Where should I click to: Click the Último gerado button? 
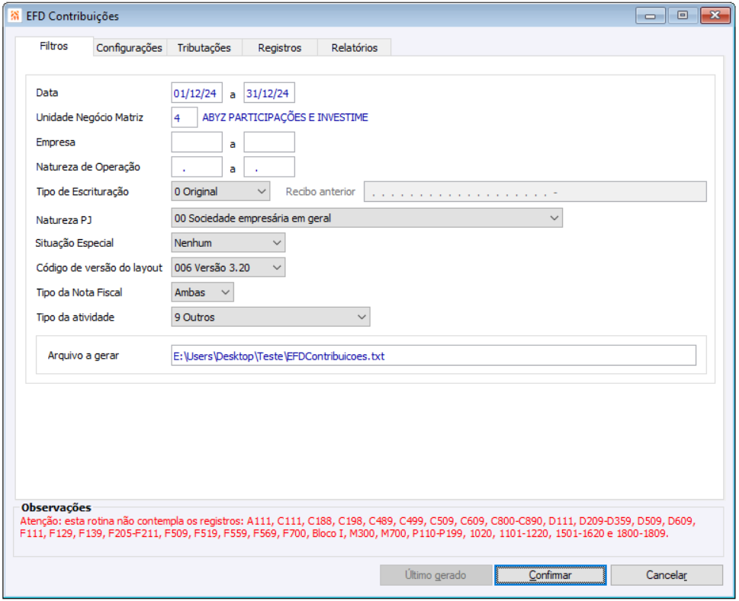(x=435, y=575)
